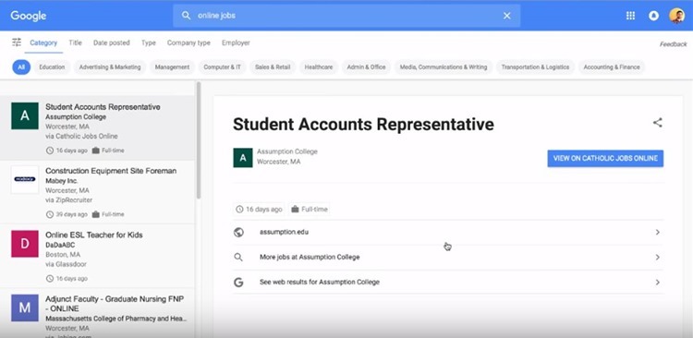693x338 pixels.
Task: Select Online ESL Teacher for Kids listing
Action: pos(97,256)
